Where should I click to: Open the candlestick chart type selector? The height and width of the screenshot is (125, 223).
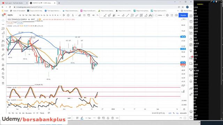[64, 15]
